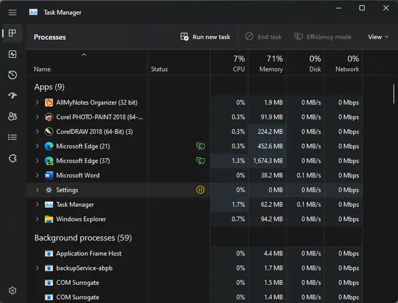
Task: Expand the Microsoft Edge (37) group
Action: 37,161
